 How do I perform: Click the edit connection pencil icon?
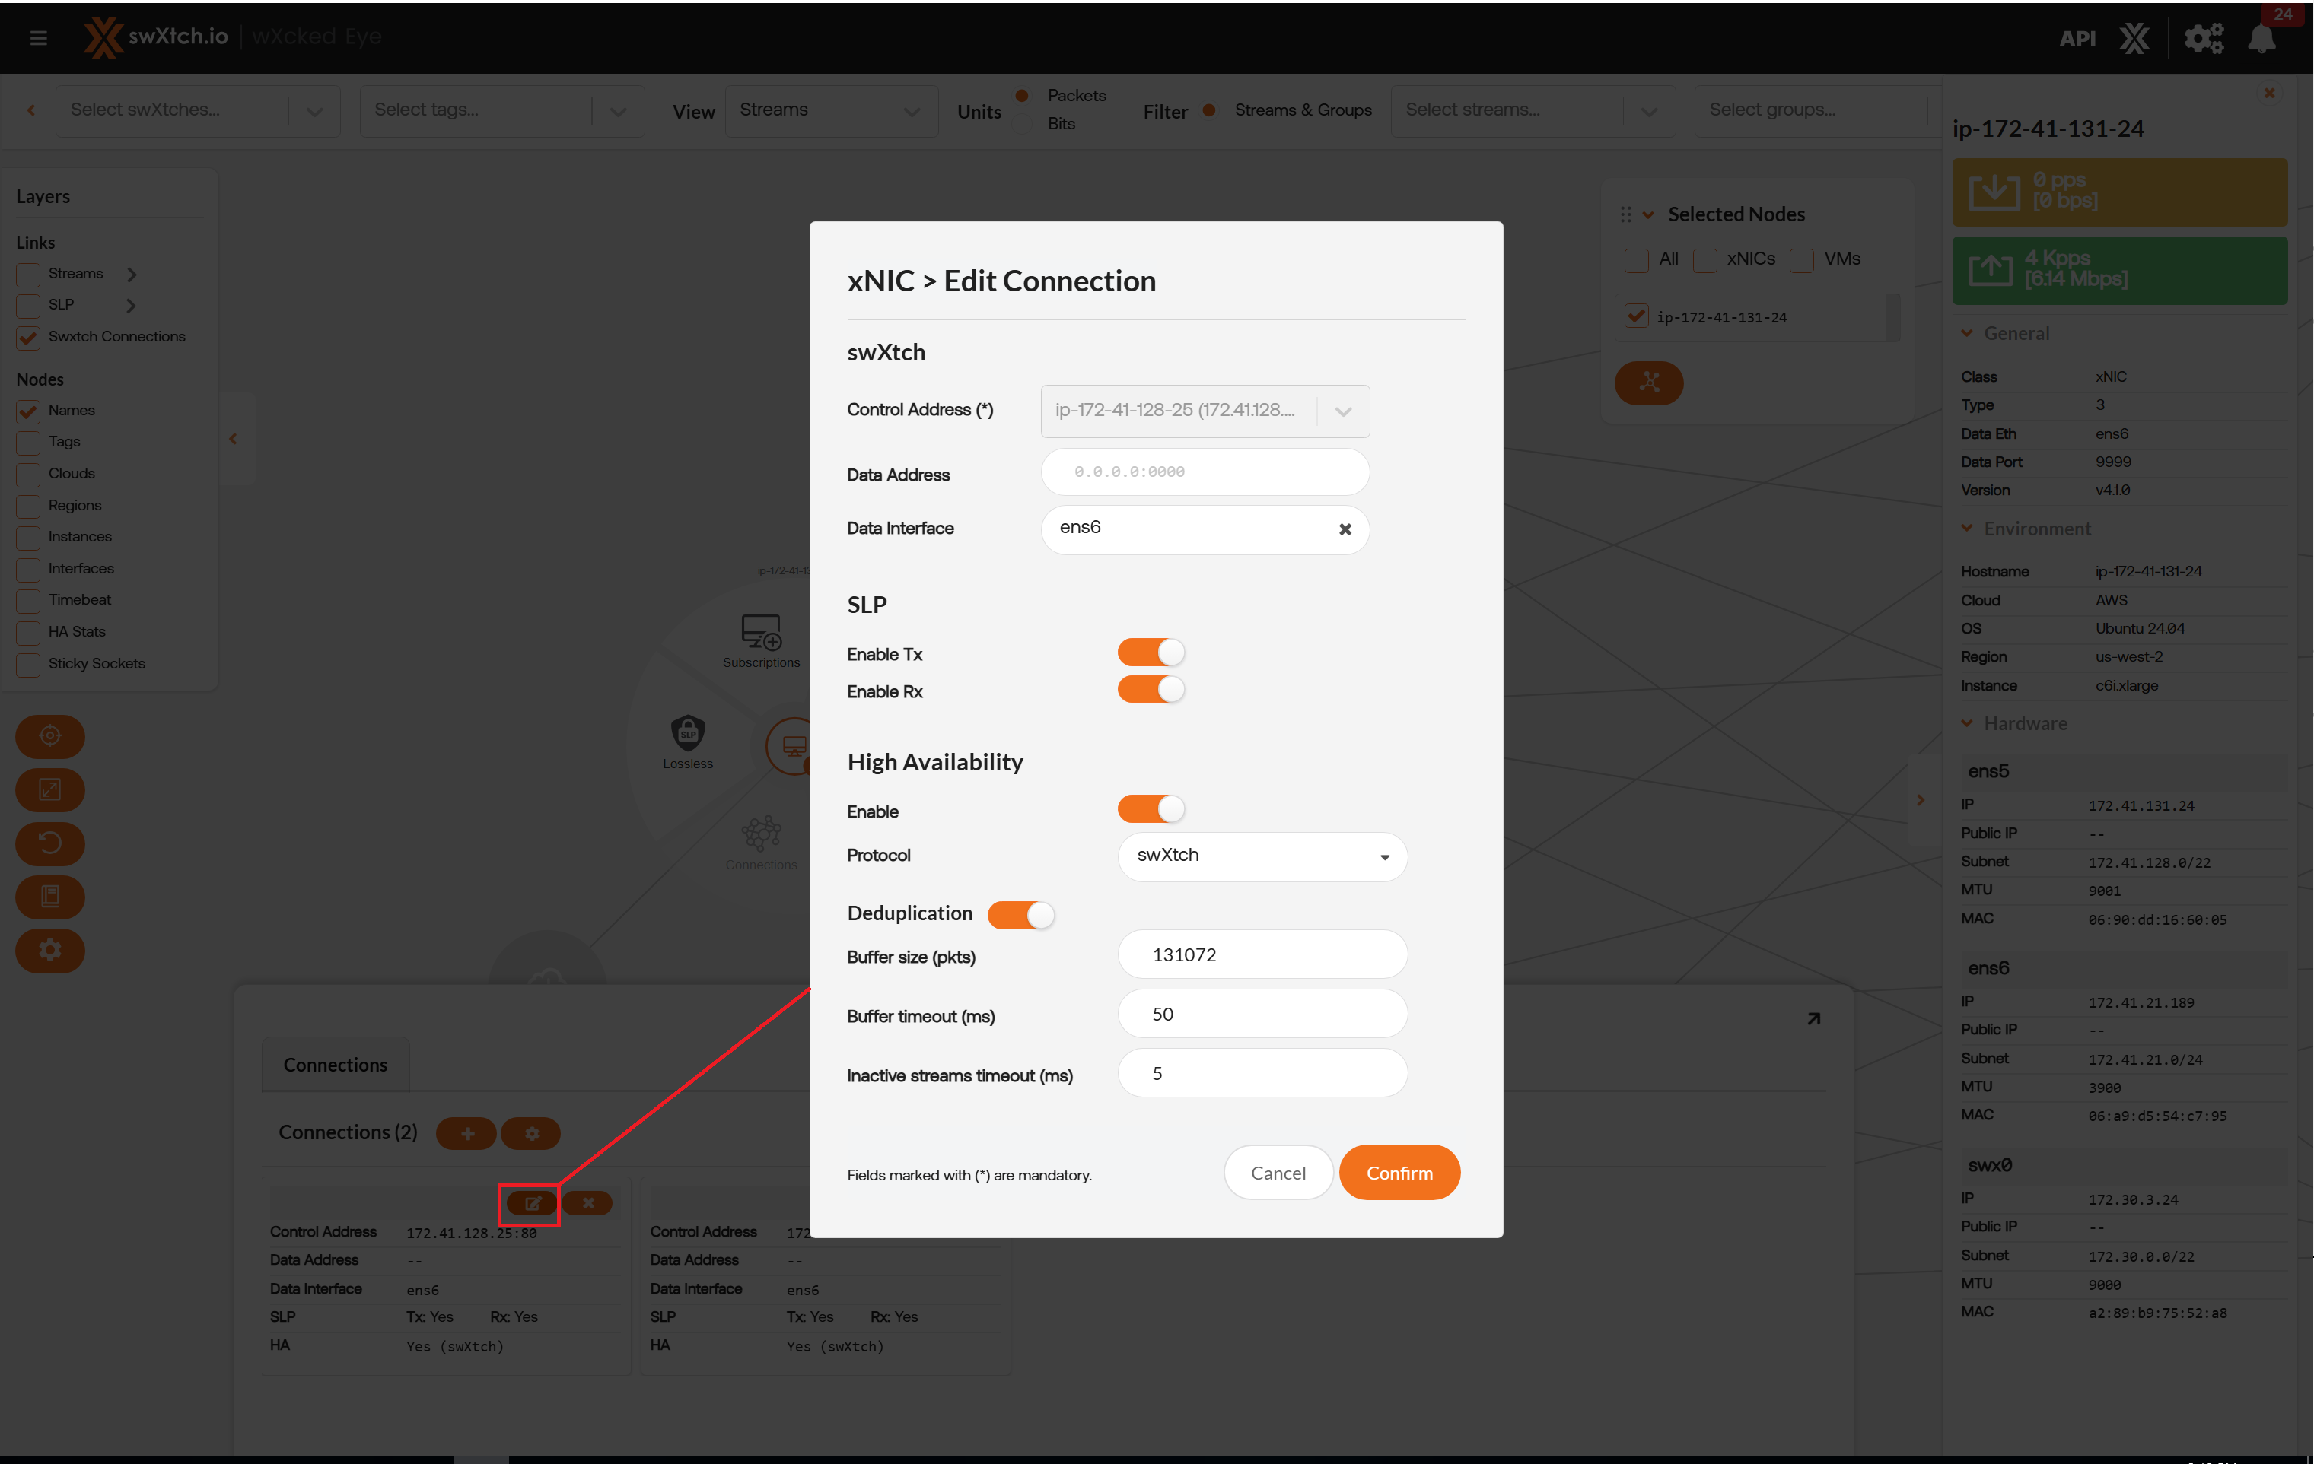tap(531, 1202)
